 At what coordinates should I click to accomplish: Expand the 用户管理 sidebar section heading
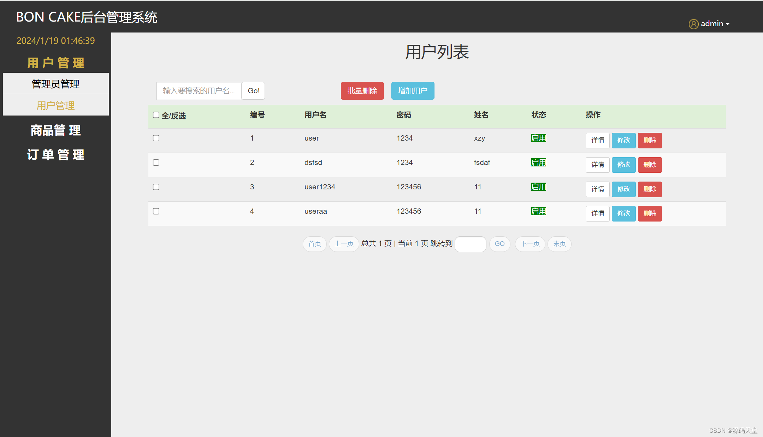[x=56, y=63]
